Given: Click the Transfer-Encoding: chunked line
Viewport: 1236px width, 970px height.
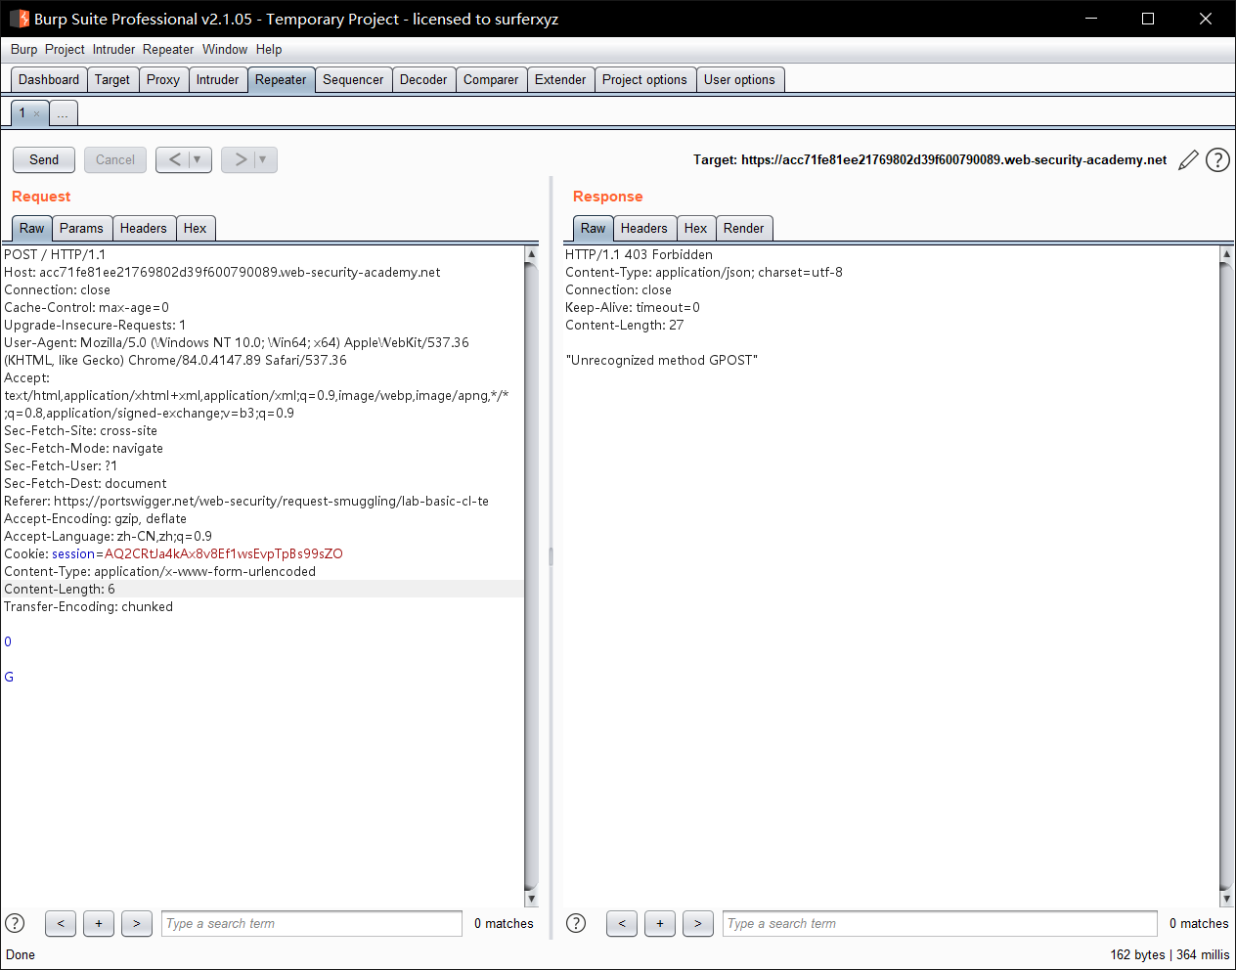Looking at the screenshot, I should pyautogui.click(x=88, y=606).
